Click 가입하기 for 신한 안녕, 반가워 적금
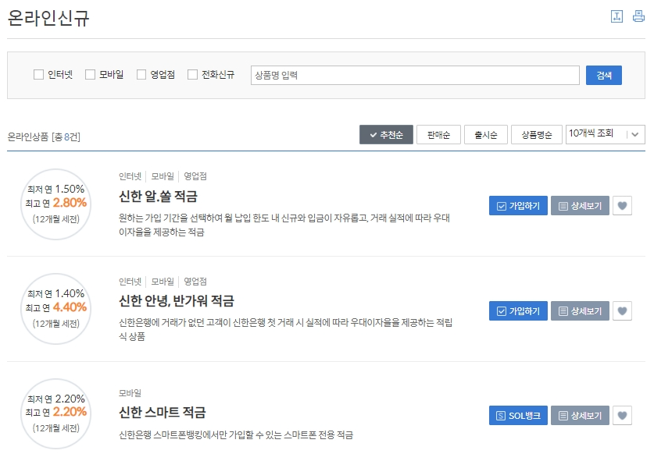This screenshot has height=461, width=654. (519, 311)
